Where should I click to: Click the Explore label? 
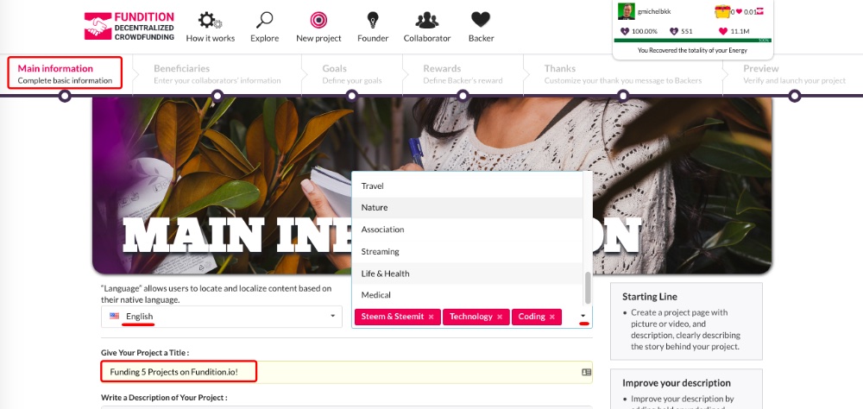pyautogui.click(x=264, y=39)
